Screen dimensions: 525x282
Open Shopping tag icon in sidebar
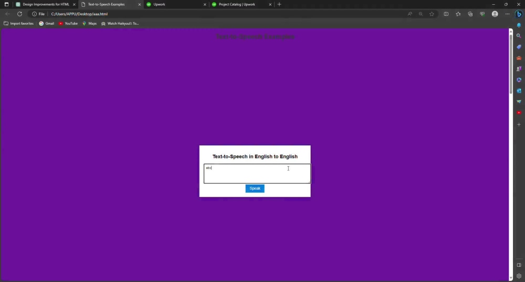[519, 47]
